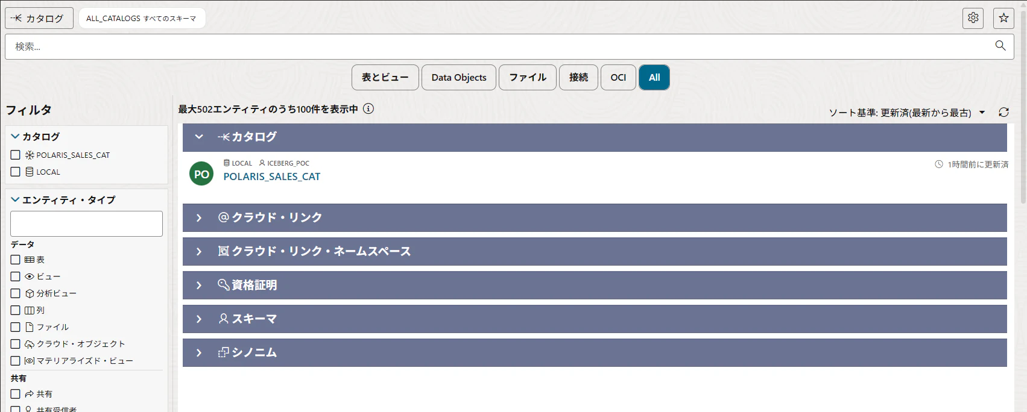Viewport: 1027px width, 412px height.
Task: Click the main 検索 search field
Action: [x=510, y=46]
